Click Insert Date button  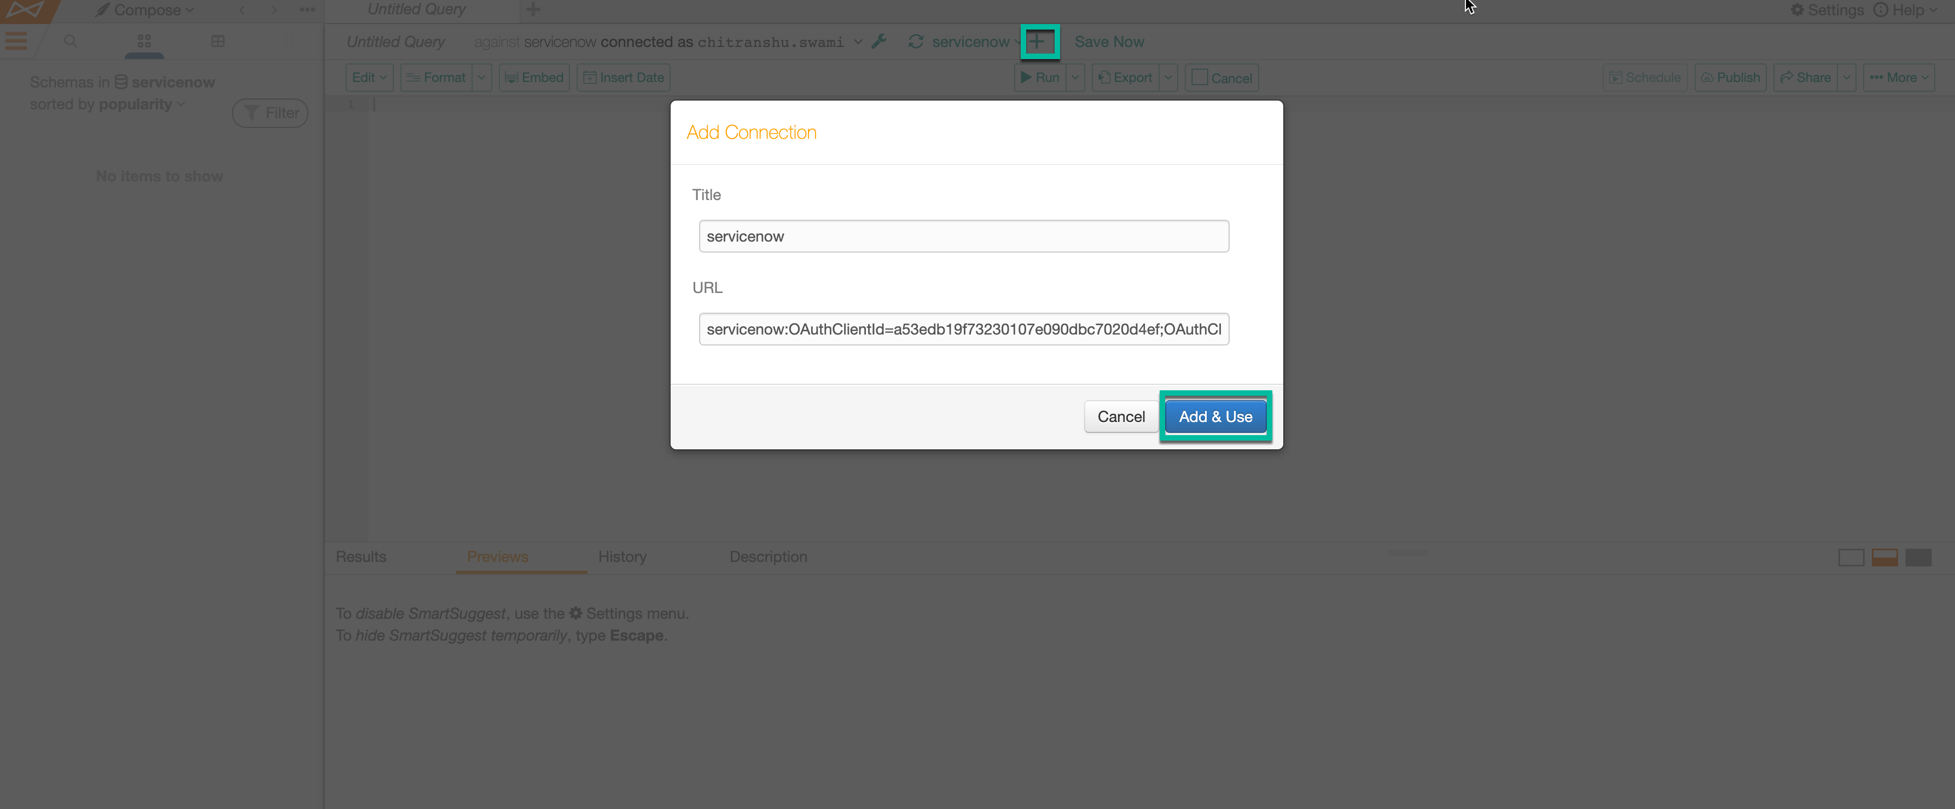tap(623, 77)
